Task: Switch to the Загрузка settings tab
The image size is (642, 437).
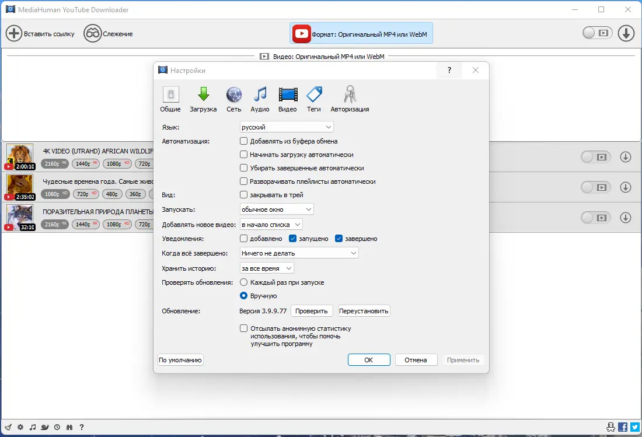Action: [x=203, y=99]
